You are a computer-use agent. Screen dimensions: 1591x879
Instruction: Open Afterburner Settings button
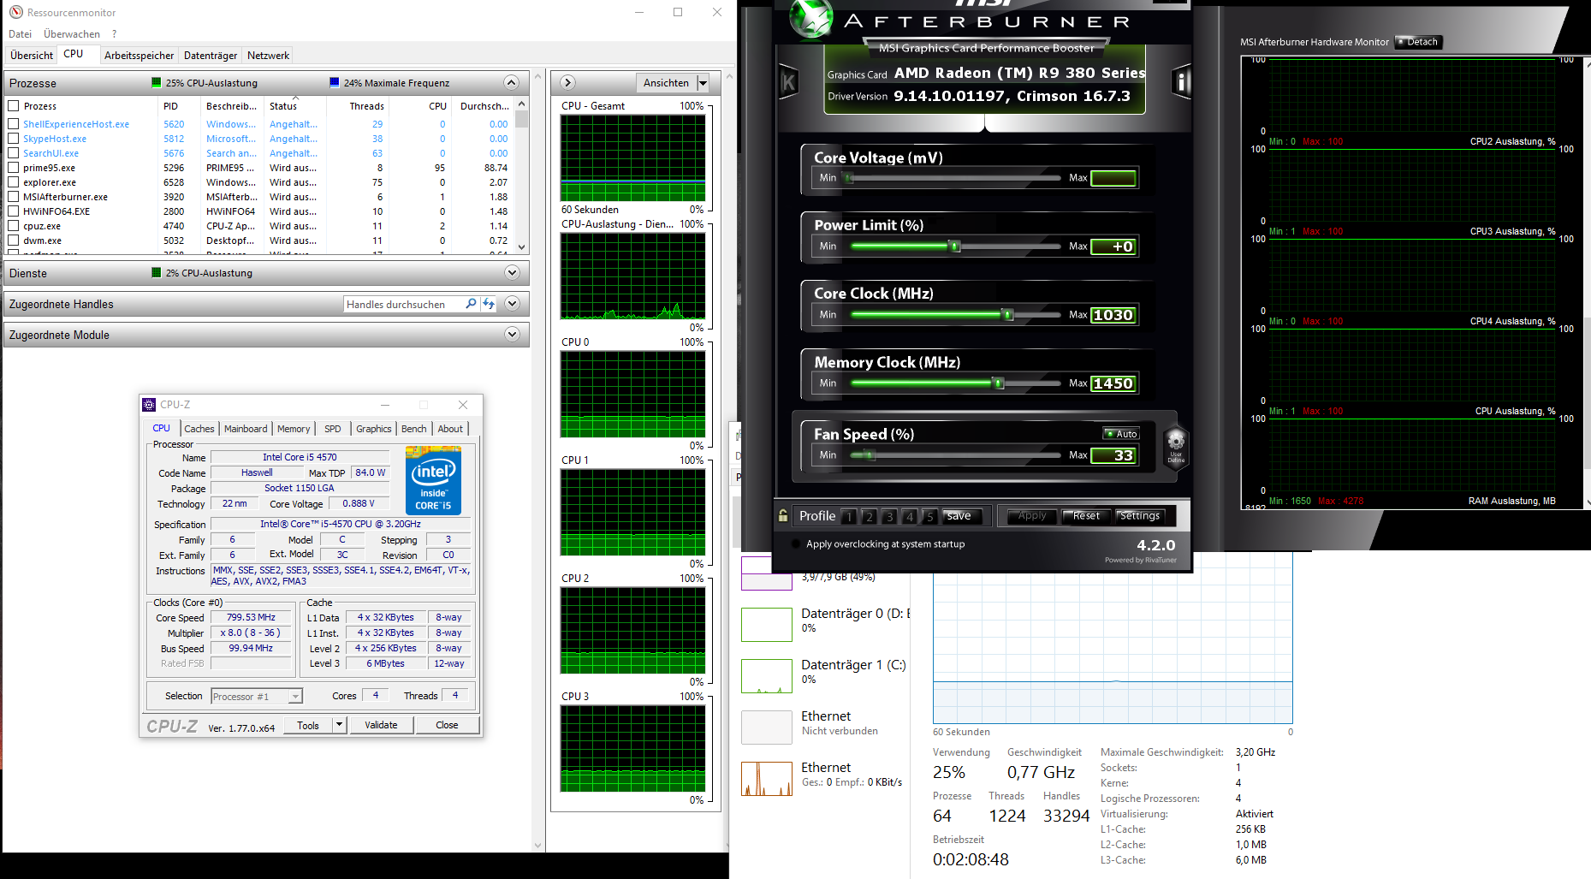click(x=1140, y=516)
